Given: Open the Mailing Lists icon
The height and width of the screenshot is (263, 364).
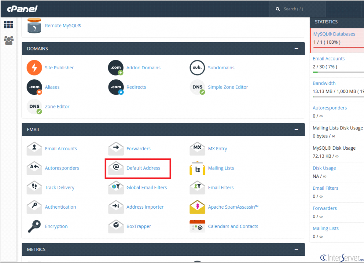Looking at the screenshot, I should 197,168.
